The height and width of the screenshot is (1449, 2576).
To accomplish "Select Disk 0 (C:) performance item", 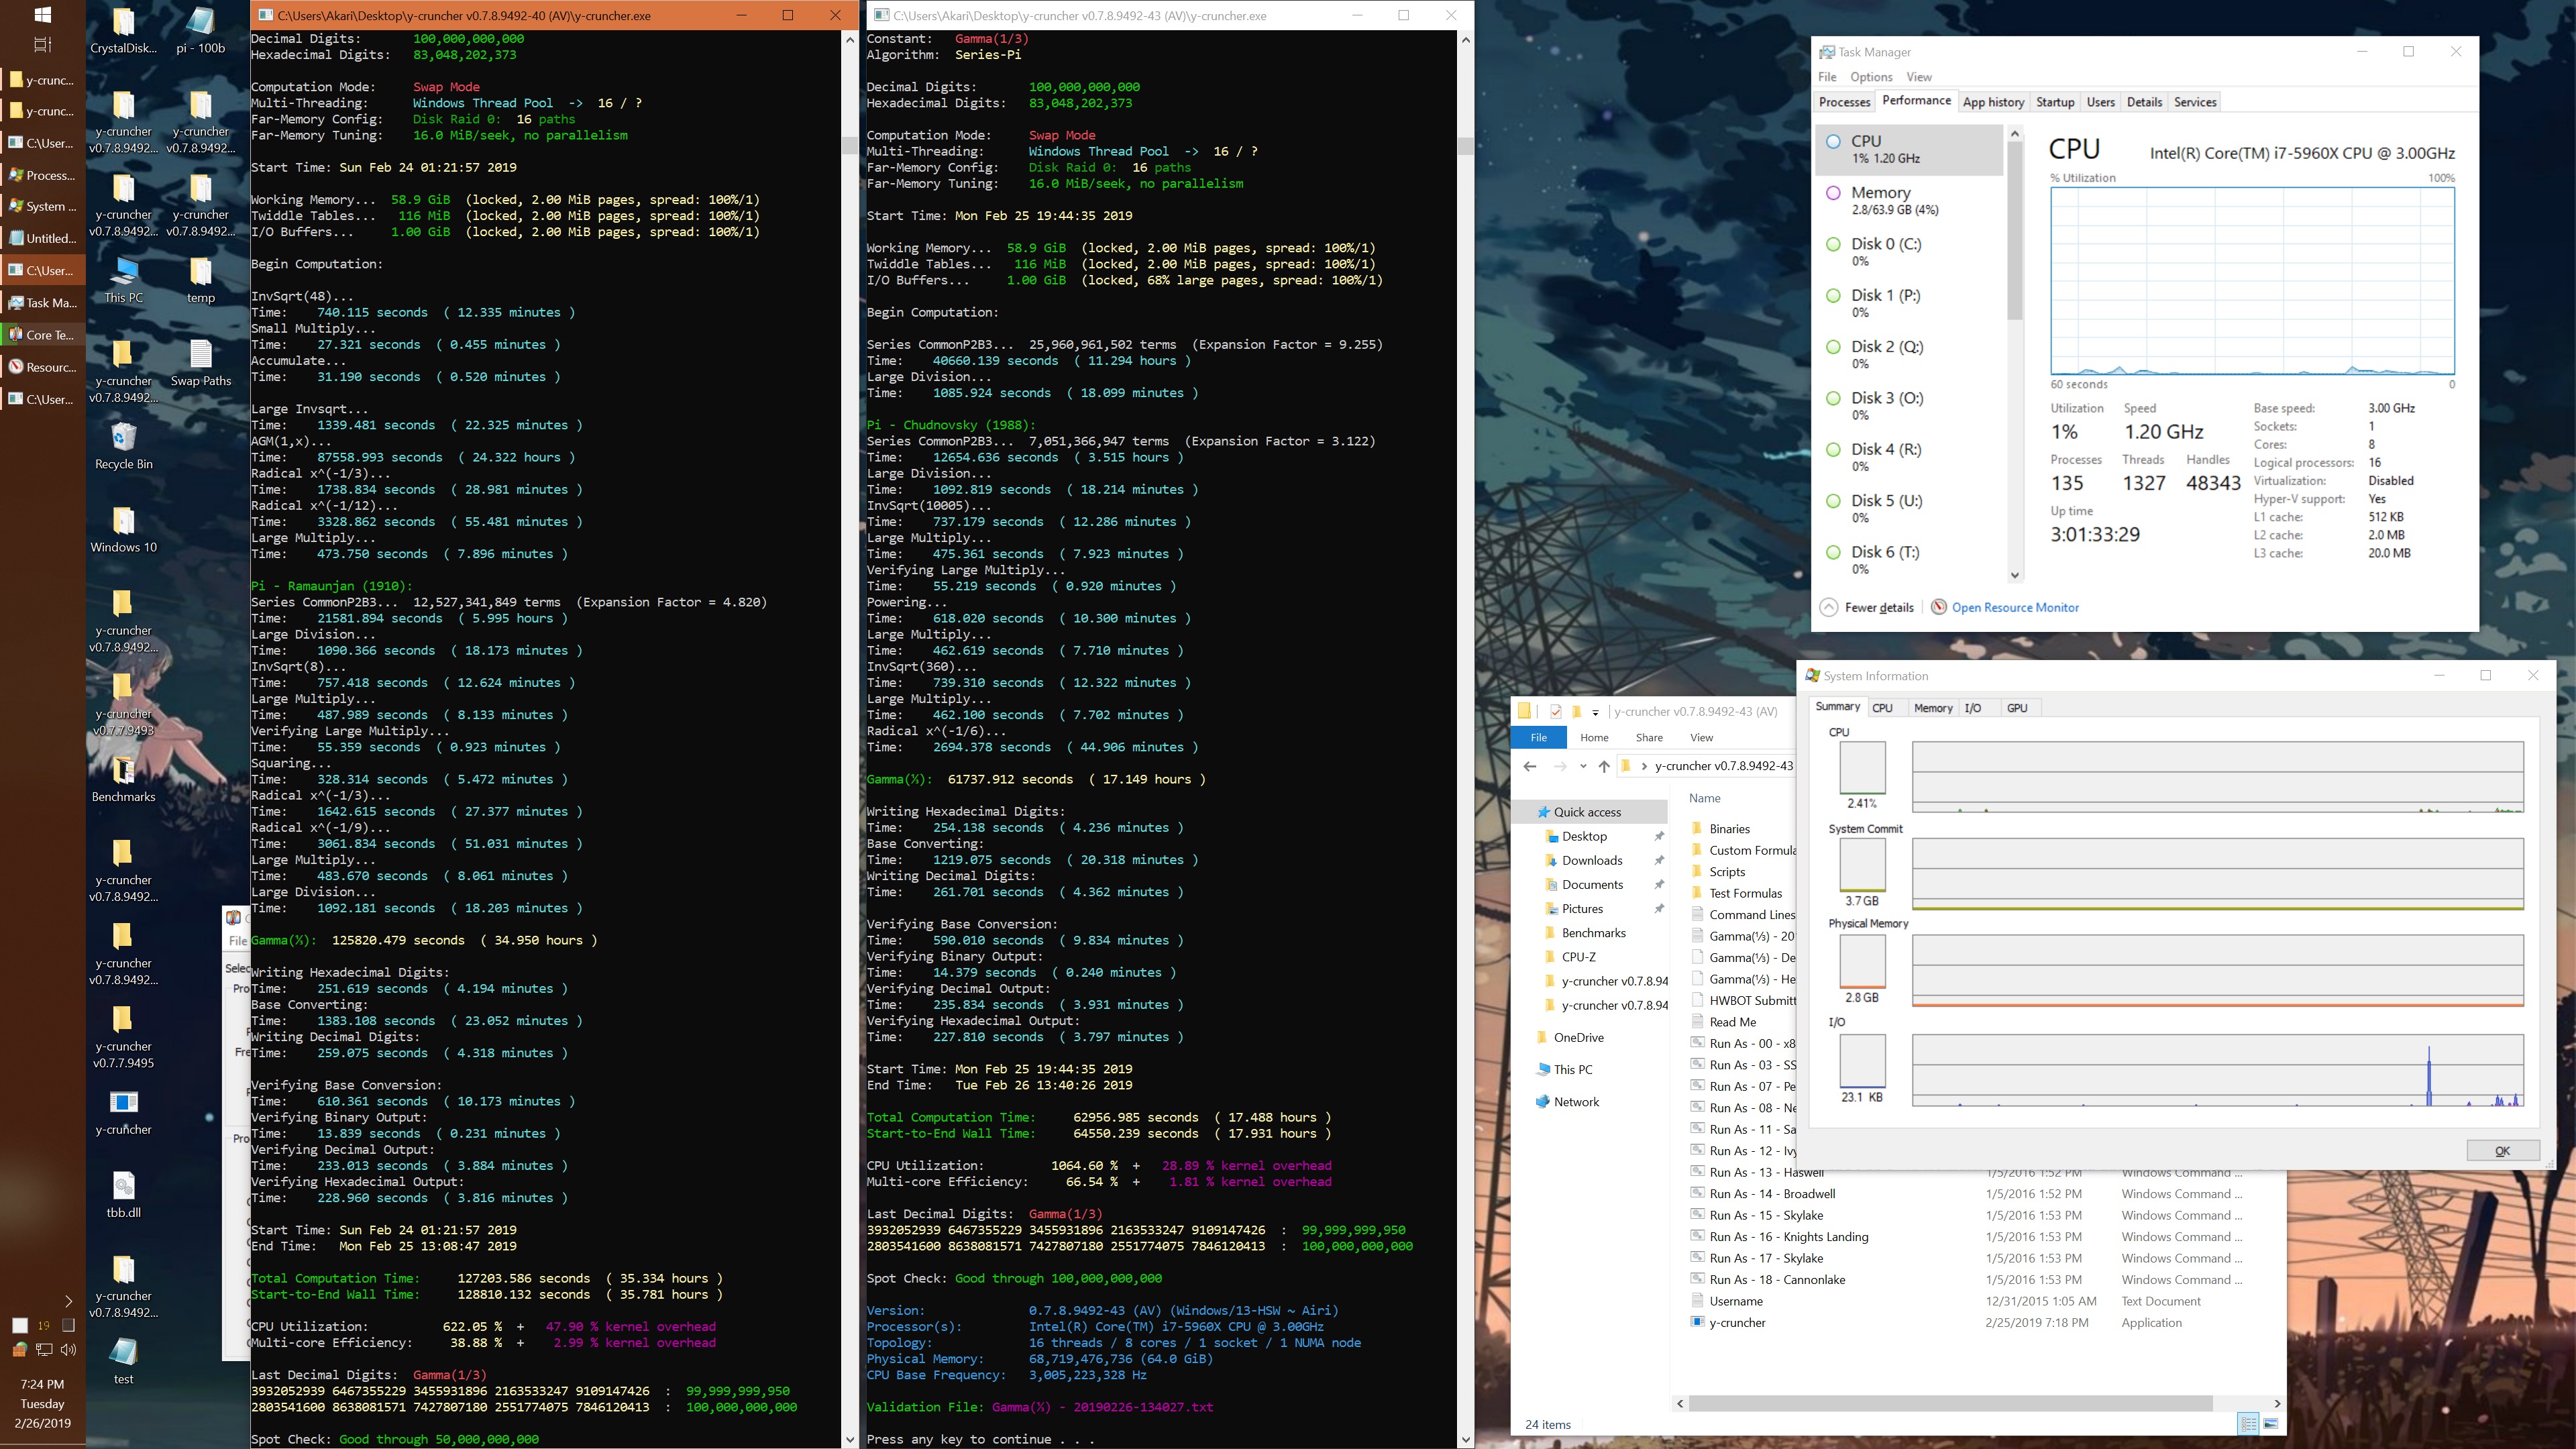I will 1885,251.
